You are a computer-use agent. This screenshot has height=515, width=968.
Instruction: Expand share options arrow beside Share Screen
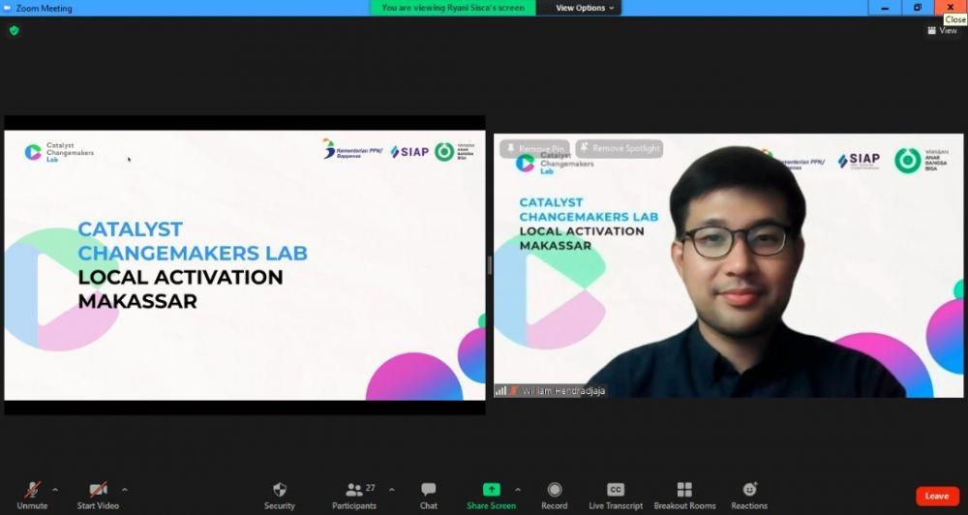pos(517,490)
